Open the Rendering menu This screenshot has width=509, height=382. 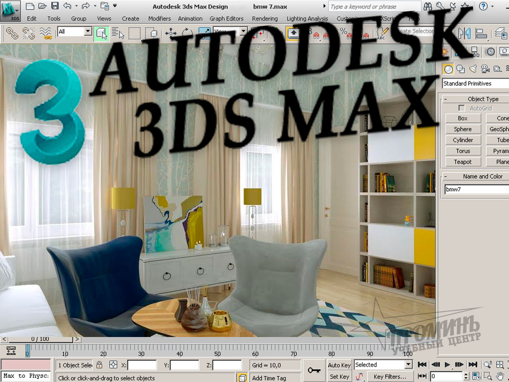(x=266, y=18)
